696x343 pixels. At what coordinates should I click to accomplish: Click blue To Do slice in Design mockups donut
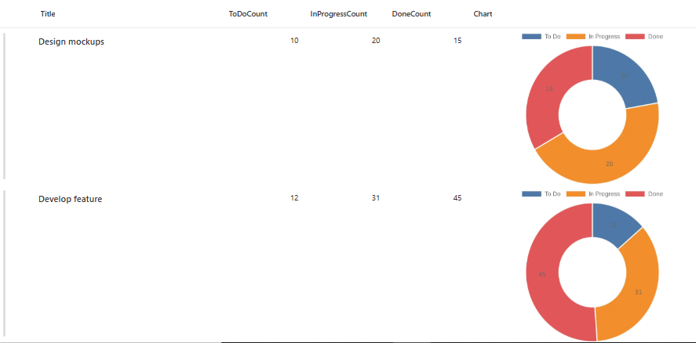[625, 76]
